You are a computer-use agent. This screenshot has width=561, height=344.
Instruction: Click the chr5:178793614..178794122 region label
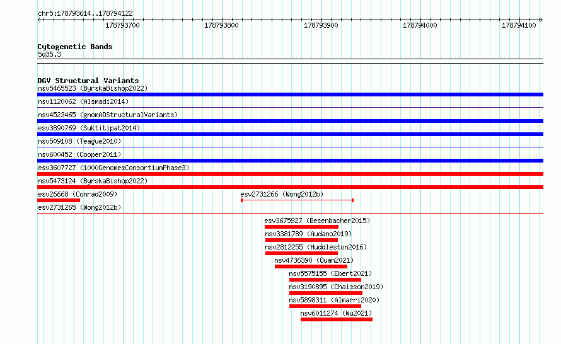[85, 13]
